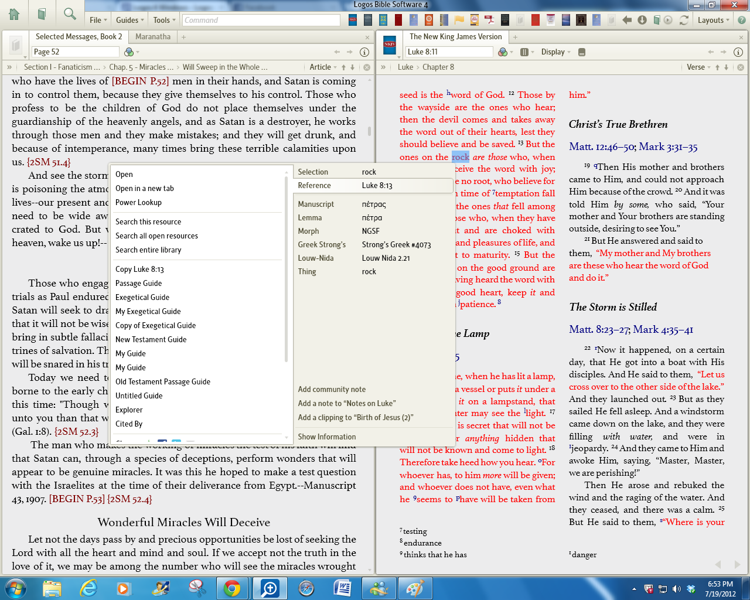Open the Help question mark icon
The image size is (750, 600).
click(x=741, y=20)
